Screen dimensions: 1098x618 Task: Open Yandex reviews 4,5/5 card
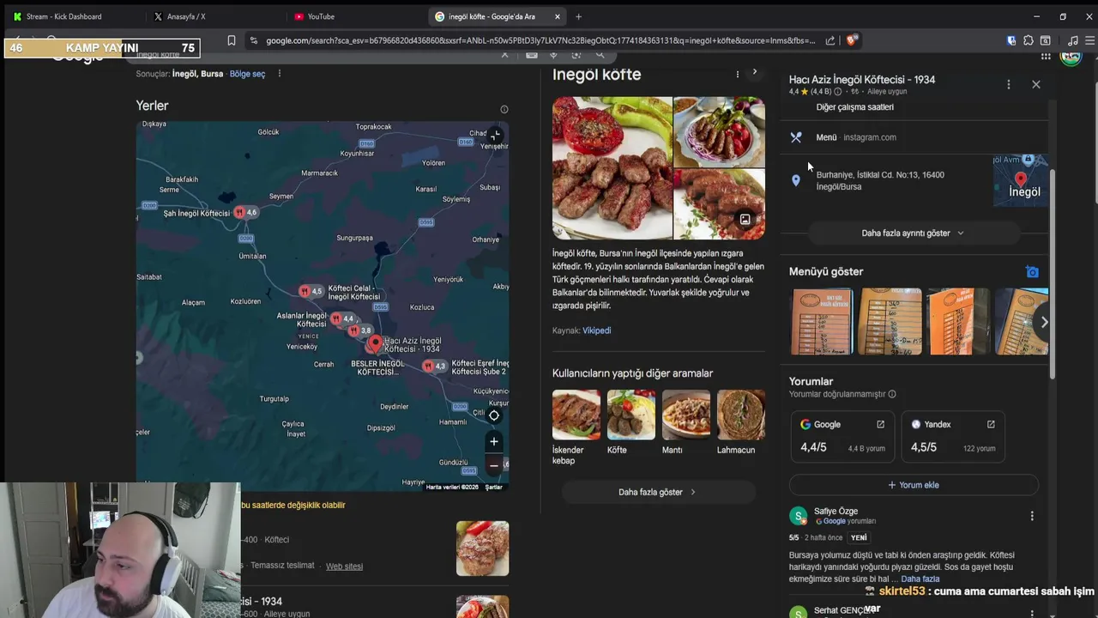(x=952, y=436)
